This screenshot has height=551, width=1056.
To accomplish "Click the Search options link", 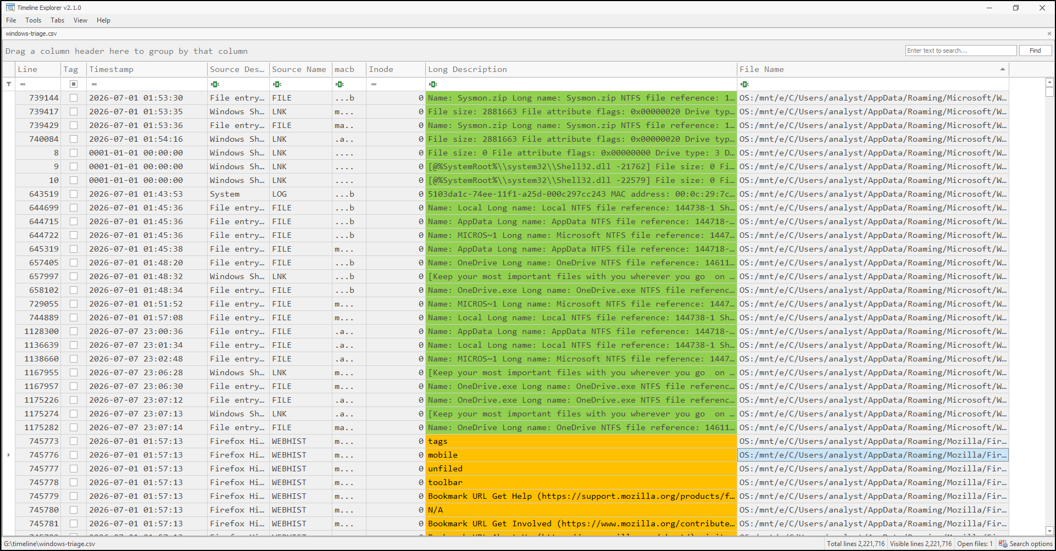I will [1031, 544].
